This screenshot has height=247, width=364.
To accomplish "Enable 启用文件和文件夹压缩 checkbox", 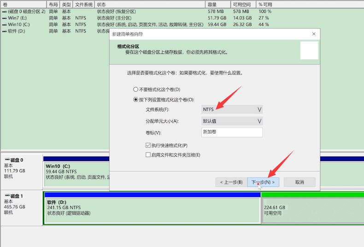I will point(173,155).
